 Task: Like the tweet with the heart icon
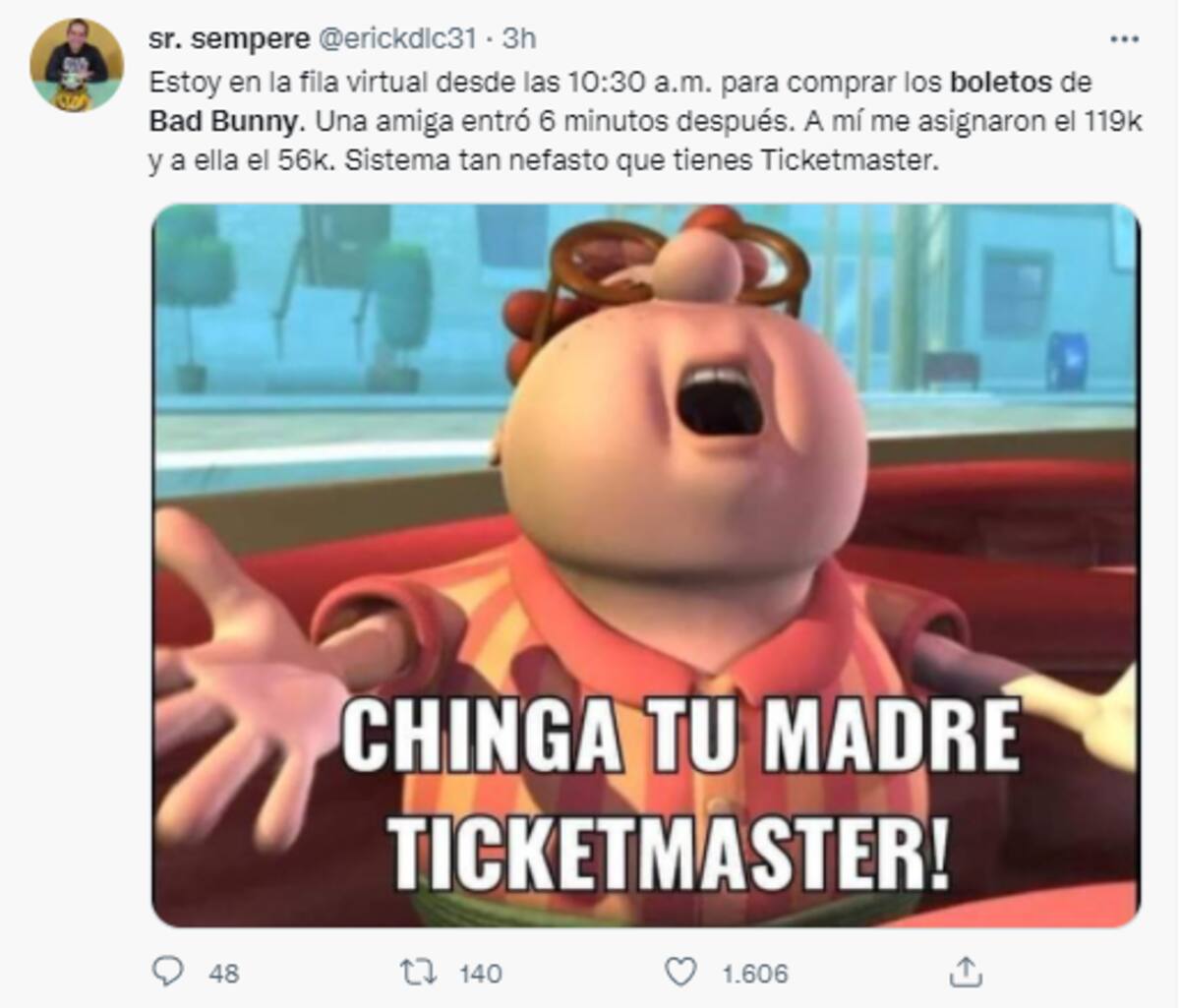pyautogui.click(x=680, y=973)
